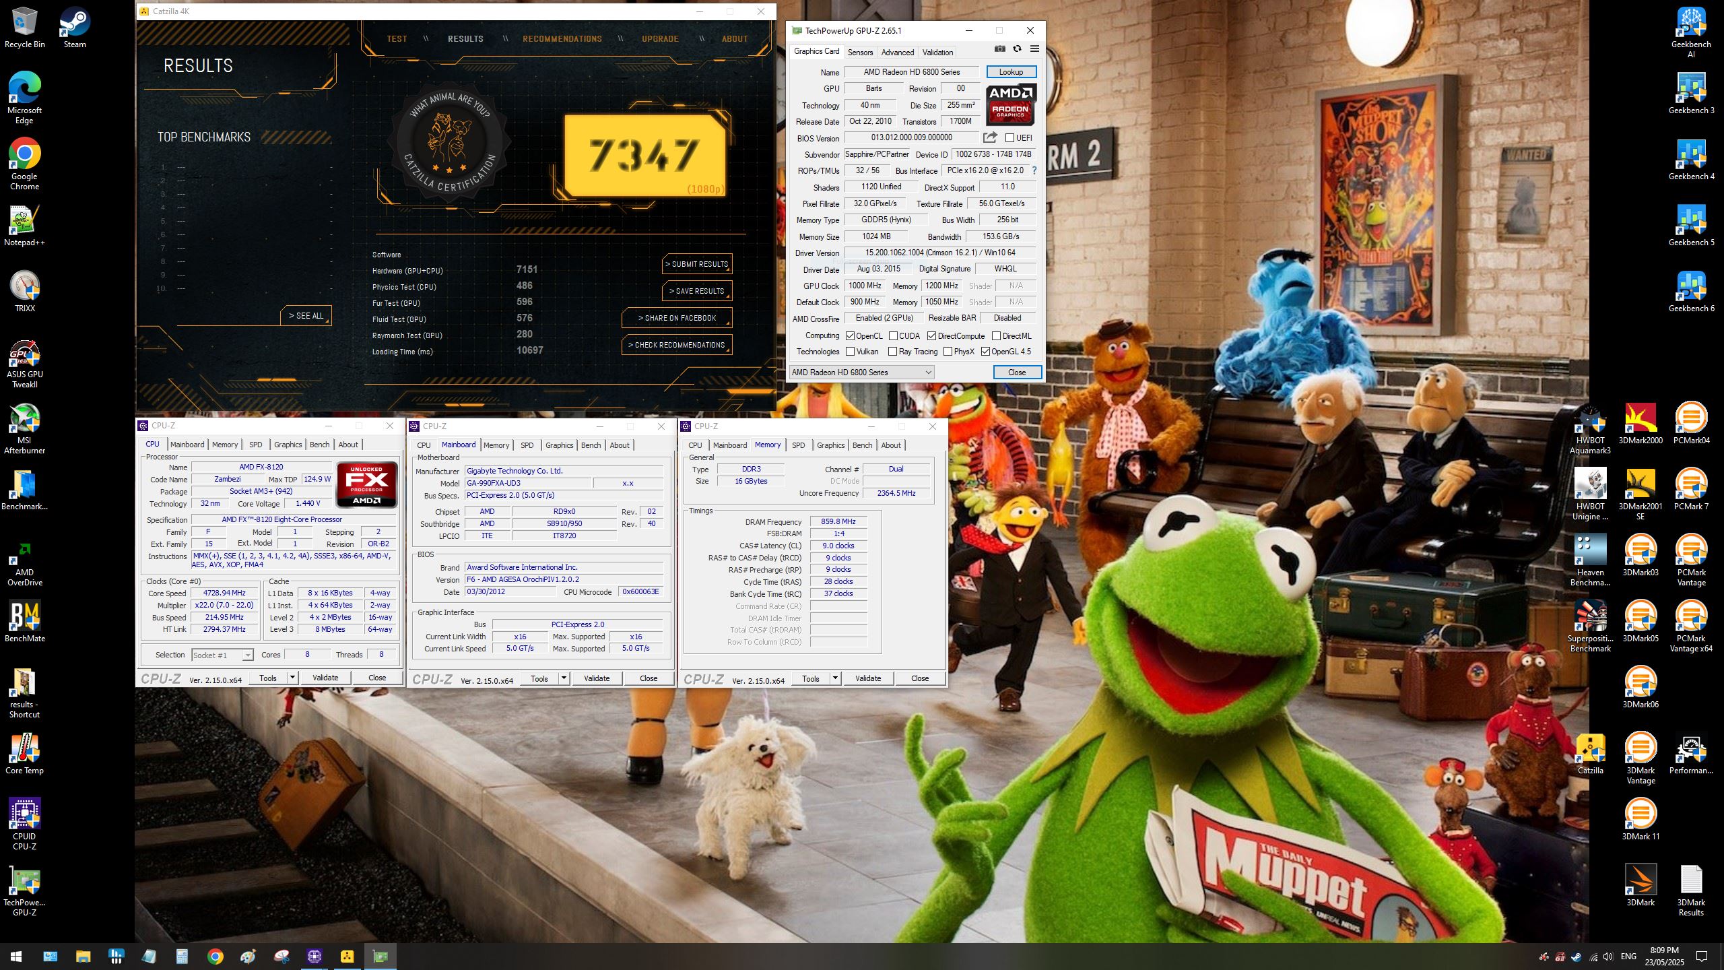Open the GPU selection dropdown in GPU-Z
The width and height of the screenshot is (1724, 970).
(861, 373)
